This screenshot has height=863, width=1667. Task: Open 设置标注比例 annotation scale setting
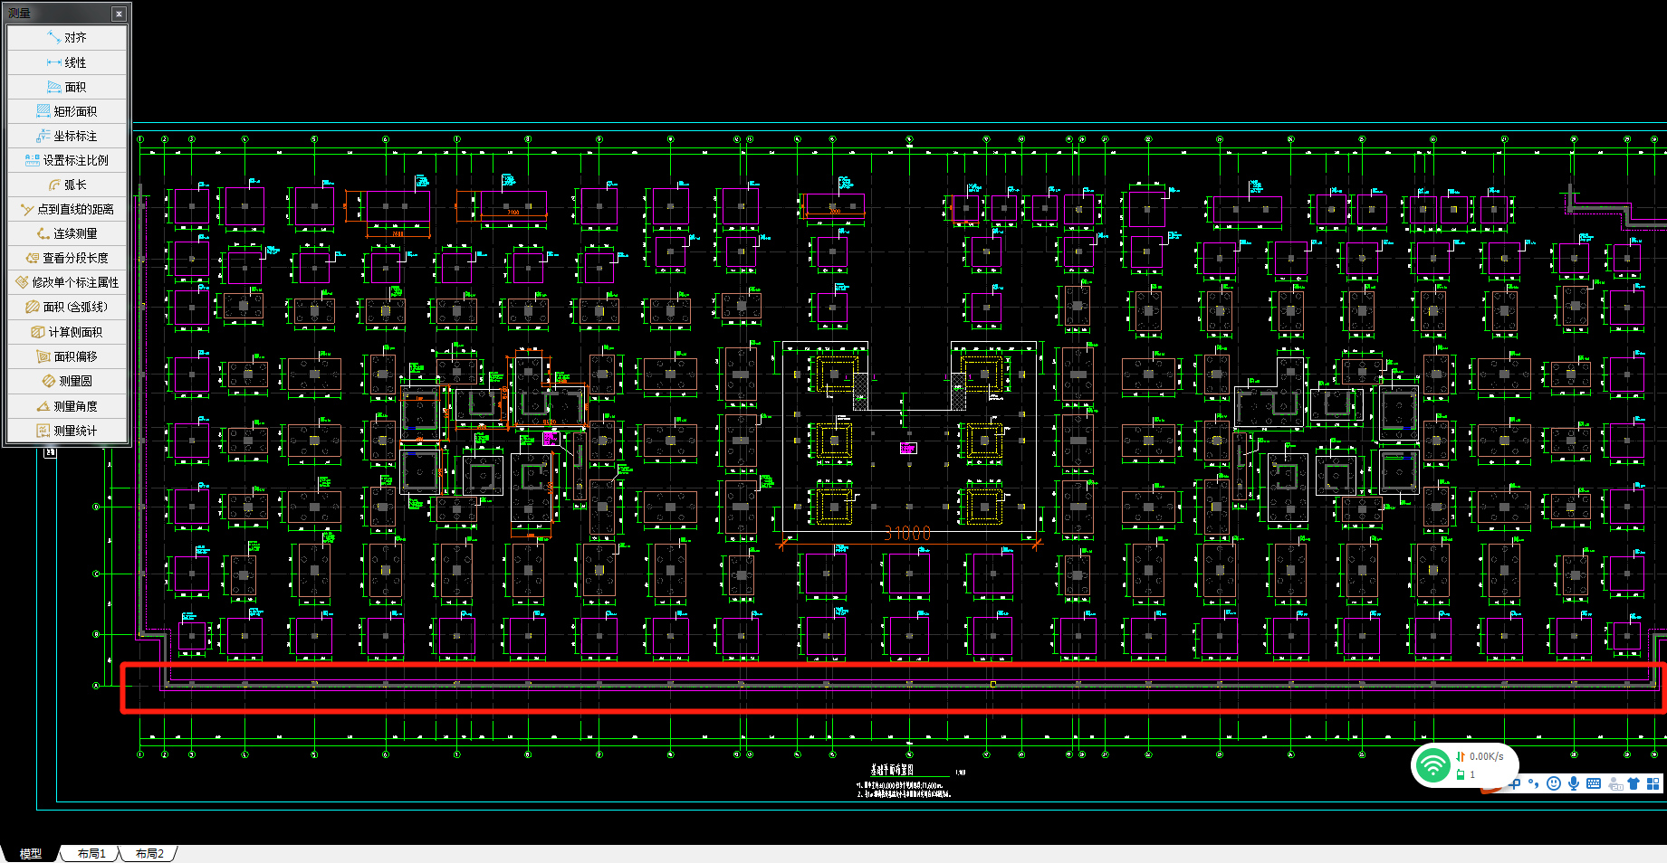(x=67, y=160)
